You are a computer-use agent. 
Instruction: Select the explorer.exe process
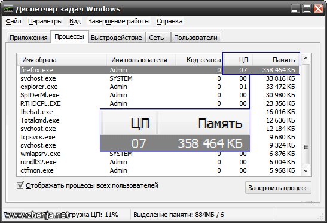160,87
